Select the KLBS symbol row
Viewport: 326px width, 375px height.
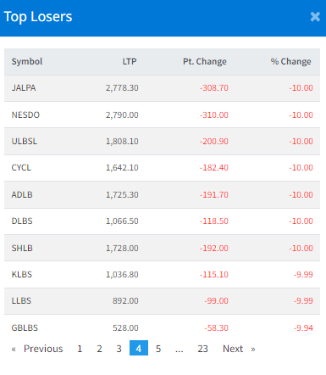[162, 274]
